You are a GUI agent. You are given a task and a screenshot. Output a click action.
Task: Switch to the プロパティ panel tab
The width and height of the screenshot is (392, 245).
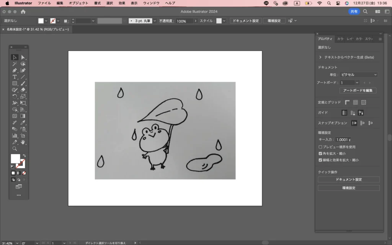325,39
